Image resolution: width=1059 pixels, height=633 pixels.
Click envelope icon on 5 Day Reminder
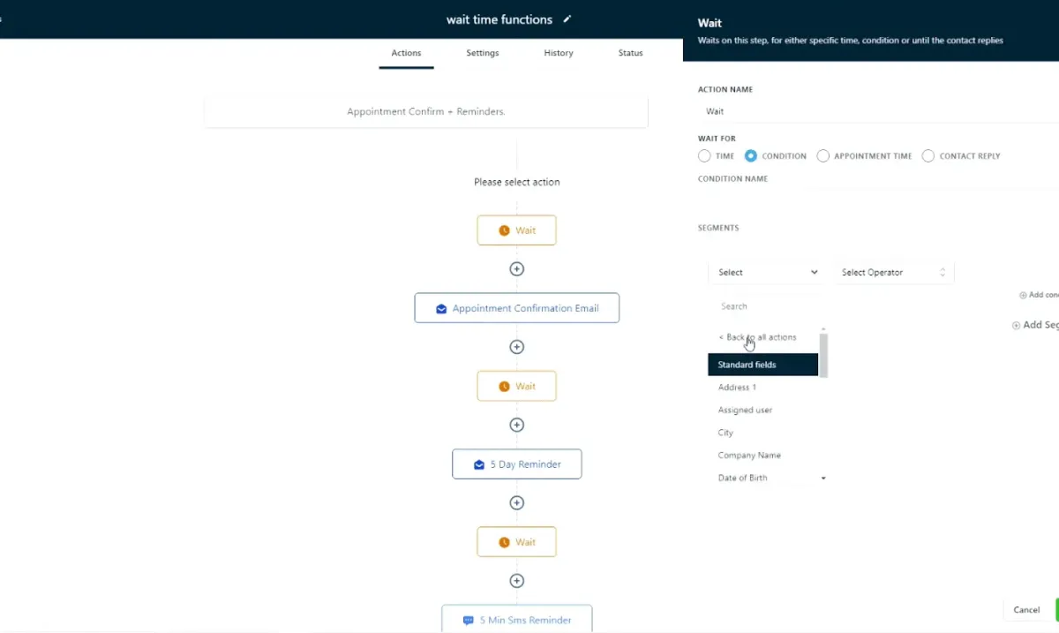[x=479, y=464]
